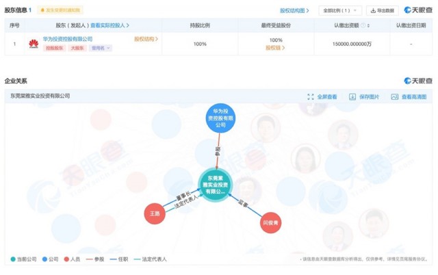Select the 闫俊青 person node
This screenshot has height=275, width=438.
[x=270, y=222]
